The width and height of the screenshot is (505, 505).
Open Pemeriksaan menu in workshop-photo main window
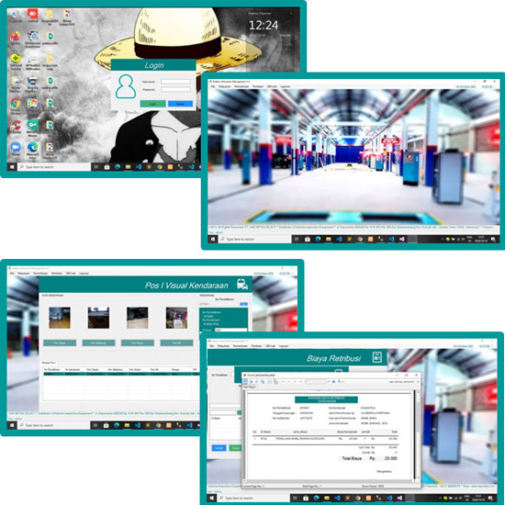241,86
